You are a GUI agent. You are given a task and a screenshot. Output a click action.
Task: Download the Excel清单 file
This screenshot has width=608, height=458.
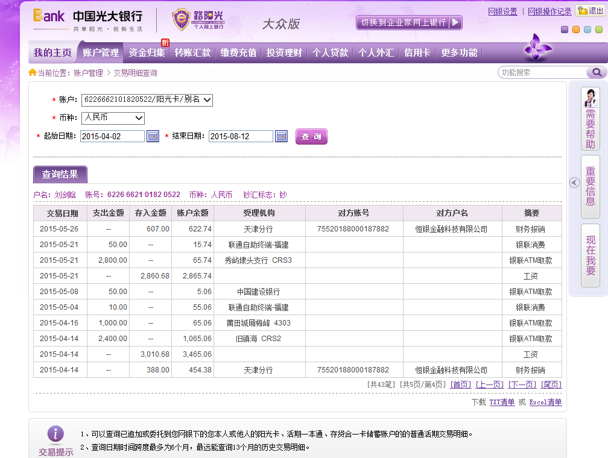(x=545, y=402)
